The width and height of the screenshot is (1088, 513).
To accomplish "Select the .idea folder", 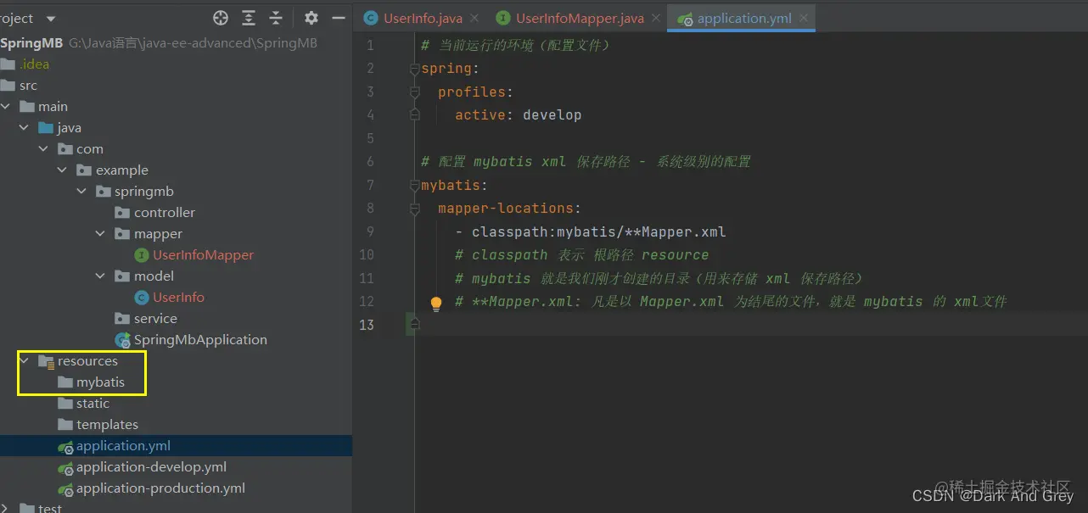I will 35,64.
